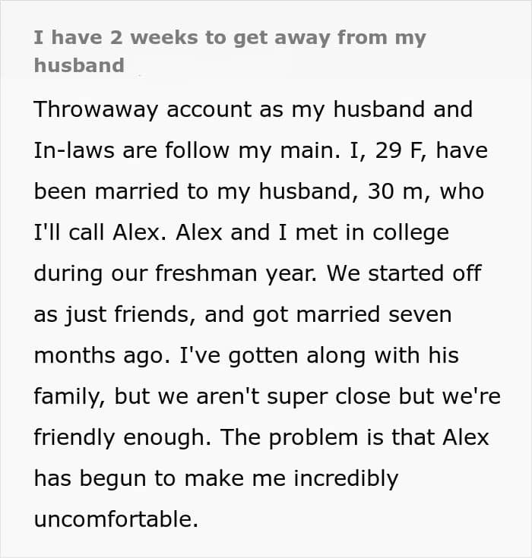532x558 pixels.
Task: Select the word "family," in the text
Action: point(69,397)
